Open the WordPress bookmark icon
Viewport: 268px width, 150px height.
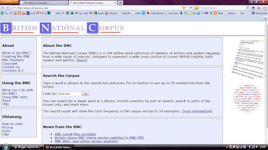186,13
